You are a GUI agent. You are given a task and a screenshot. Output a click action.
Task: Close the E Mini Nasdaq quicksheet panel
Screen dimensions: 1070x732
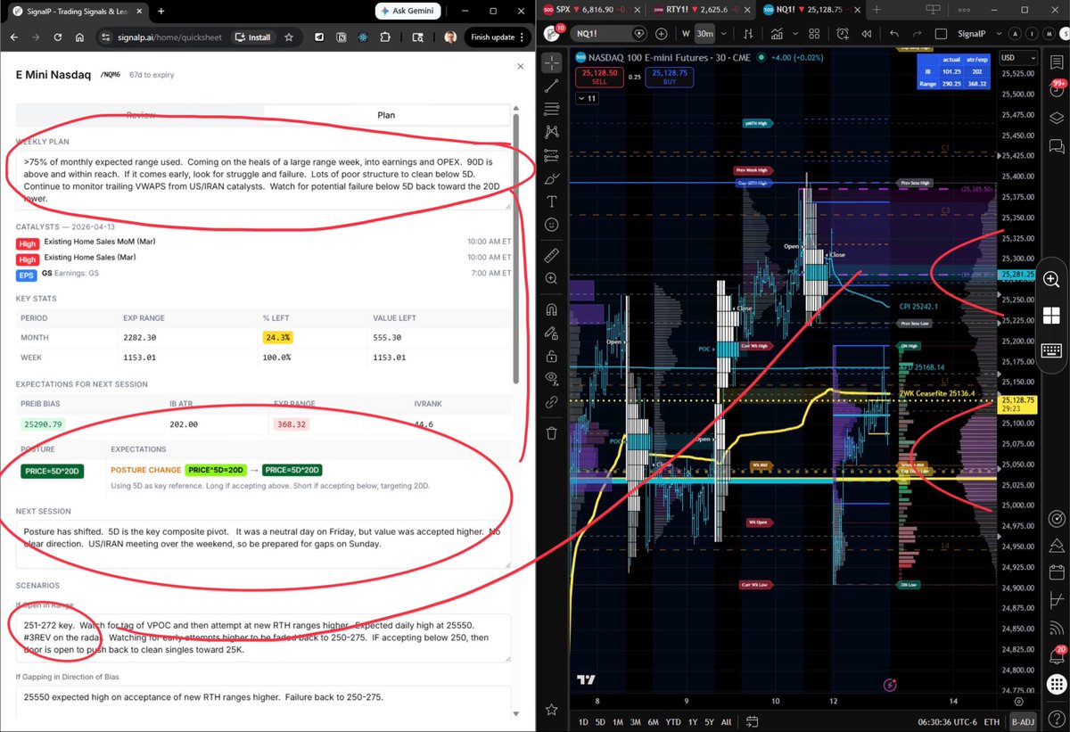click(x=521, y=67)
